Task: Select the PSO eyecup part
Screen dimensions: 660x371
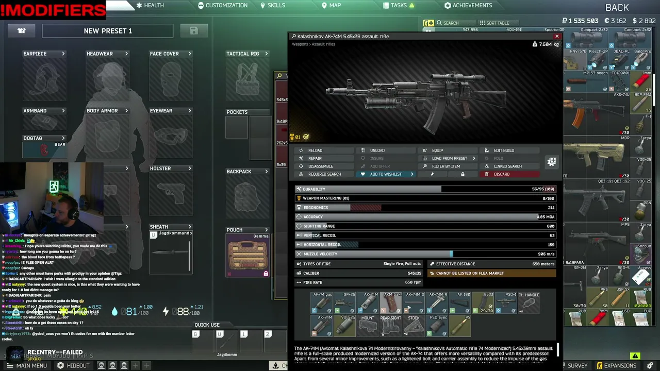Action: tap(437, 326)
